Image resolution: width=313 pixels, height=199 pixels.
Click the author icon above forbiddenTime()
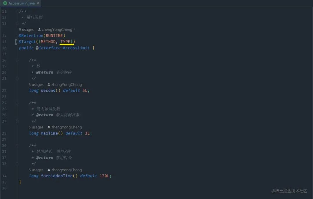point(49,170)
